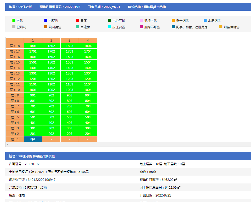
Task: Click the cyan 拆迁安置 legend swatch
Action: [x=110, y=27]
